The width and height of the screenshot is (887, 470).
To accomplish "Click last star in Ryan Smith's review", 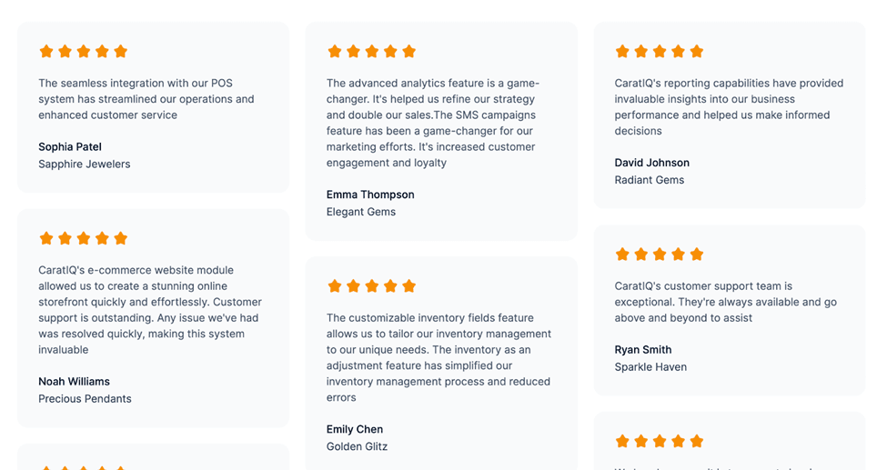I will tap(696, 254).
